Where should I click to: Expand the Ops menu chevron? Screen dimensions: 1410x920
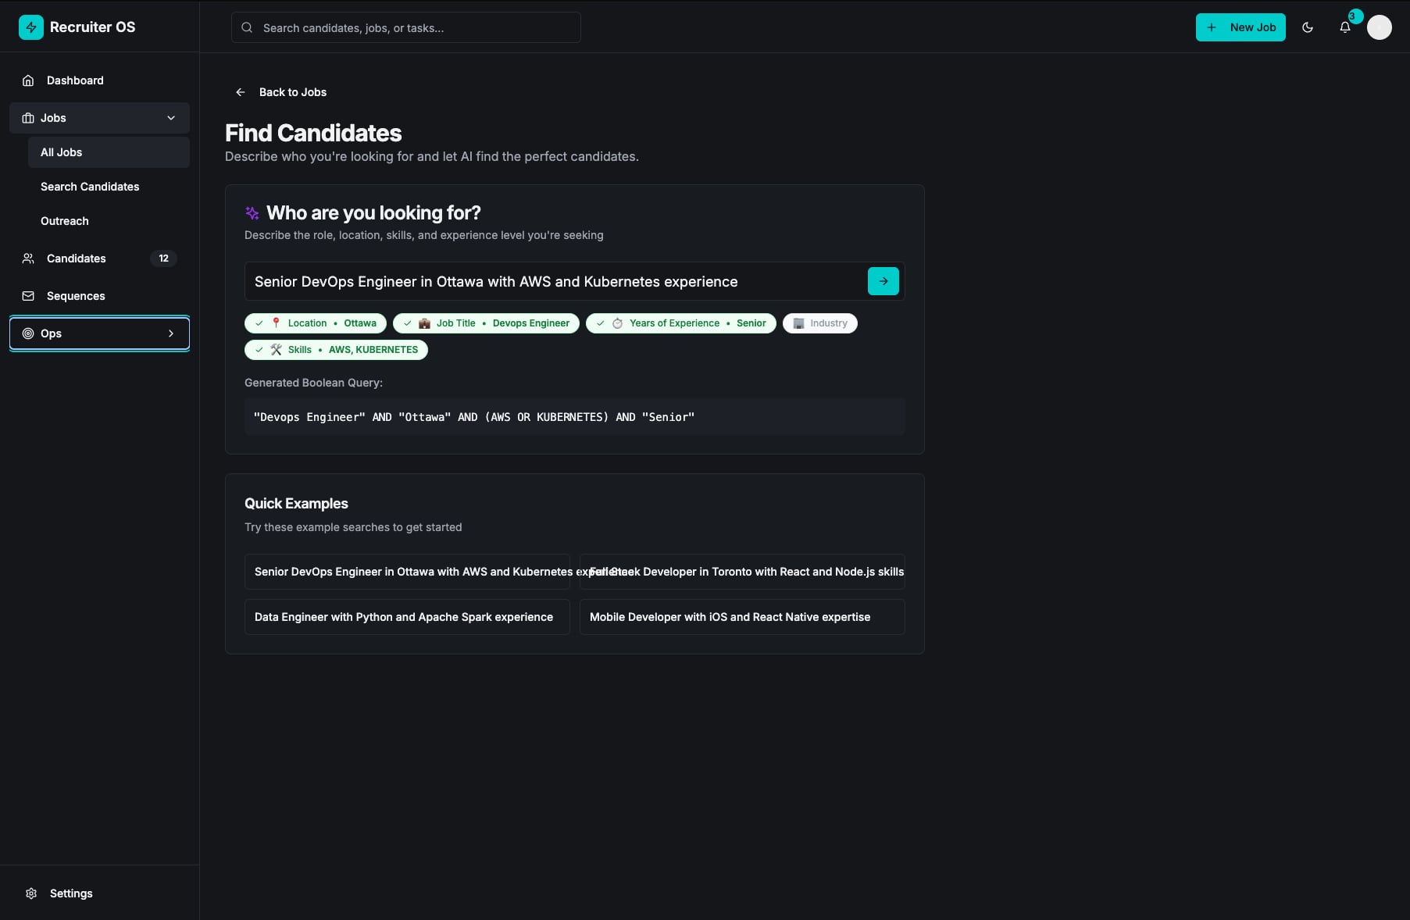(171, 333)
